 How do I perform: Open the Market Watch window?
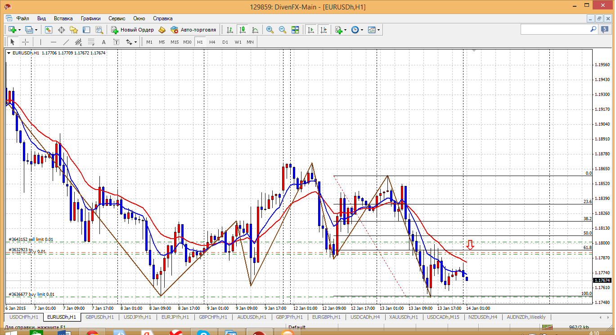tap(49, 30)
